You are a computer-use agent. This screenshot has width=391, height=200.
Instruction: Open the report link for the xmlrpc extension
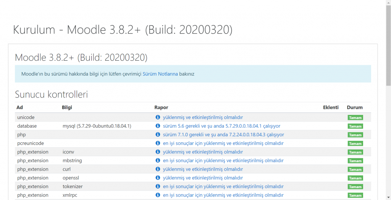[223, 195]
